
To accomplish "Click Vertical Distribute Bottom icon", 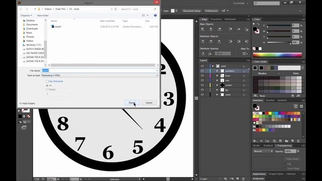I will click(x=219, y=41).
